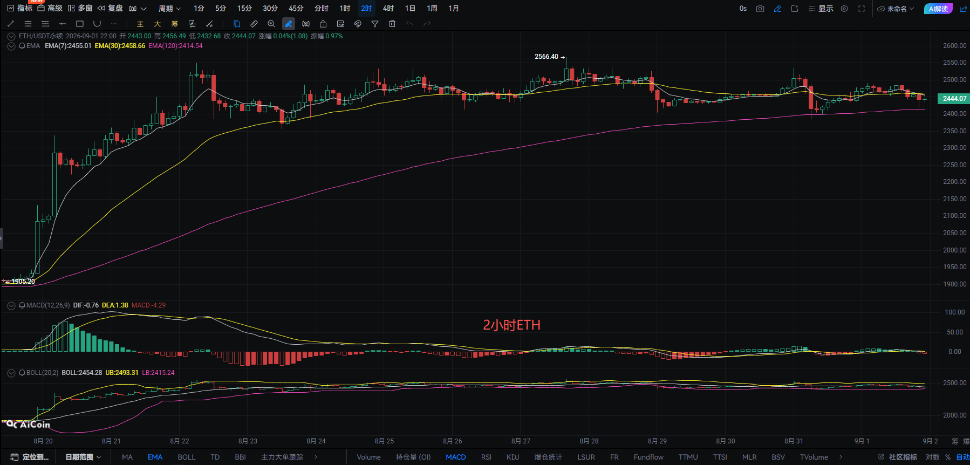Click the 大 large-order indicator icon
Viewport: 970px width, 465px height.
(x=158, y=24)
